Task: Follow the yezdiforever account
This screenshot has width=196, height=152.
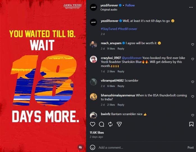Action: coord(130,5)
